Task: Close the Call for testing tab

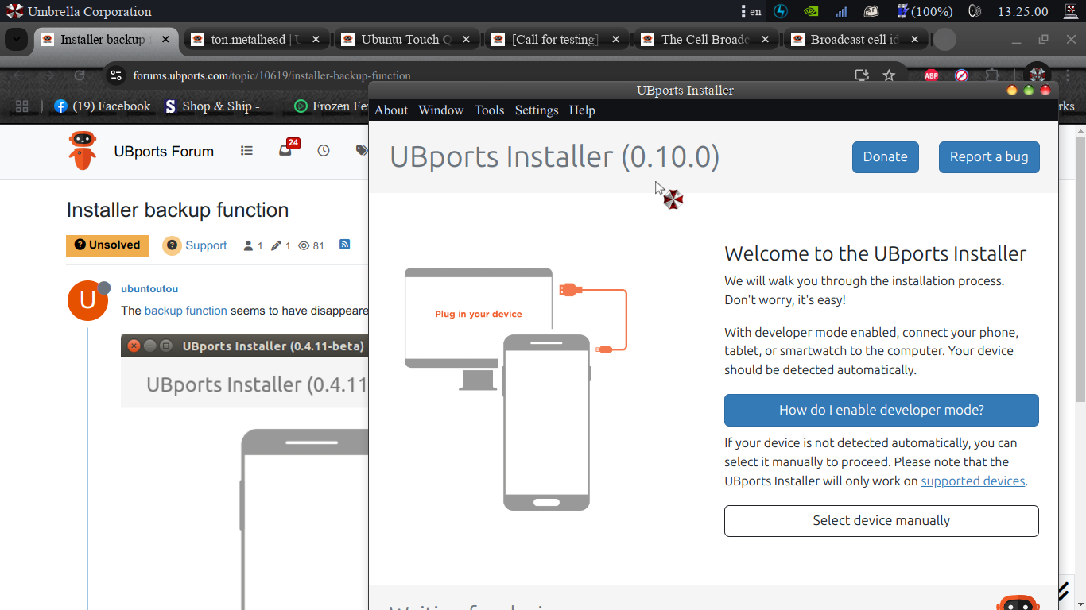Action: (x=615, y=39)
